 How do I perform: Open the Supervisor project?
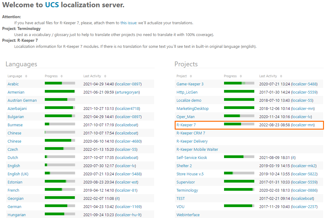point(186,182)
